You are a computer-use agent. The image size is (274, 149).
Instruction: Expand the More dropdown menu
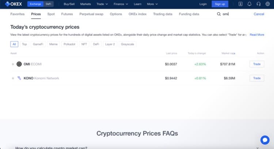[x=152, y=4]
